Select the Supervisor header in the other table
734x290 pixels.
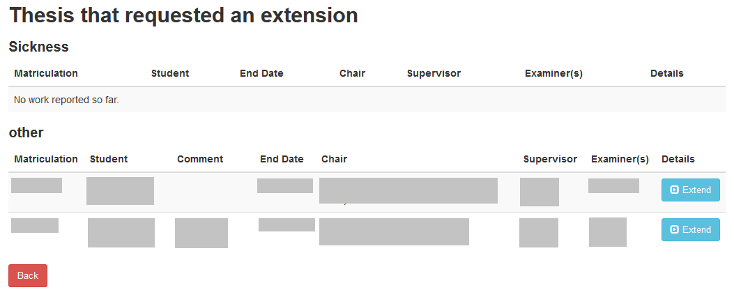550,159
